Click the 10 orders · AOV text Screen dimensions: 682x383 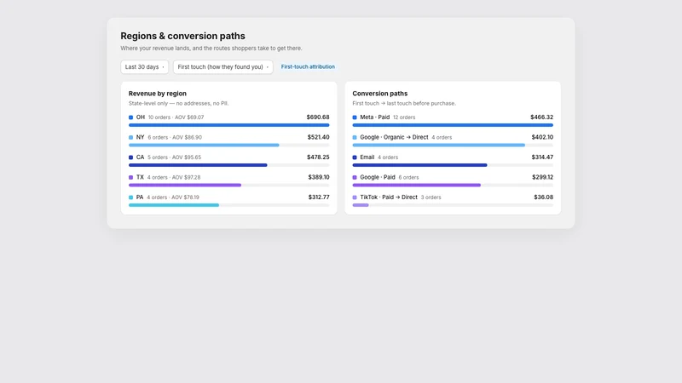[176, 117]
